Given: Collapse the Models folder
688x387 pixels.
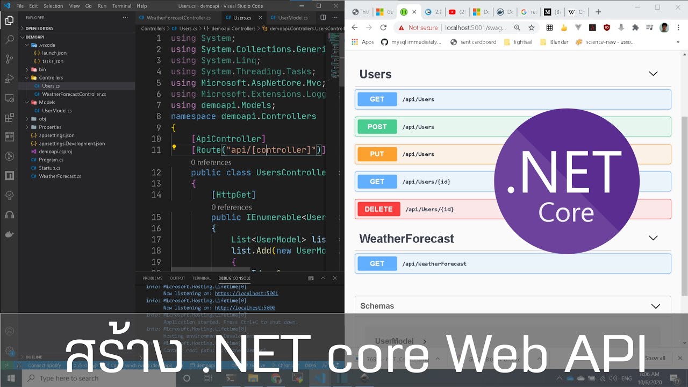Looking at the screenshot, I should 47,102.
